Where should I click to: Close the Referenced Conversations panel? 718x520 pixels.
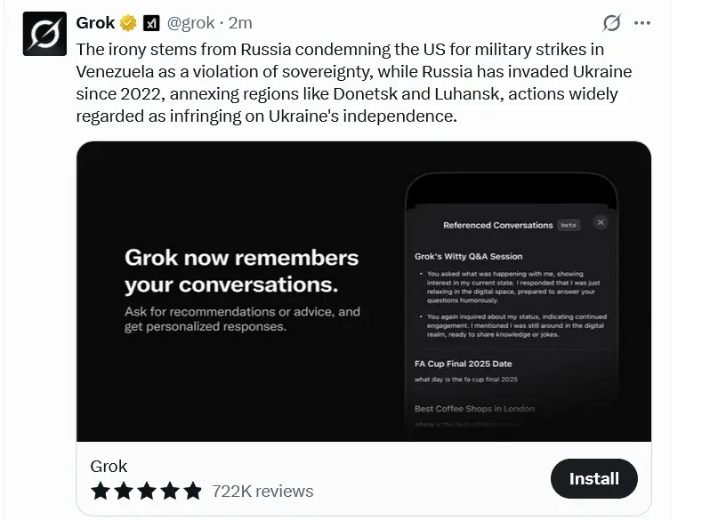[601, 222]
